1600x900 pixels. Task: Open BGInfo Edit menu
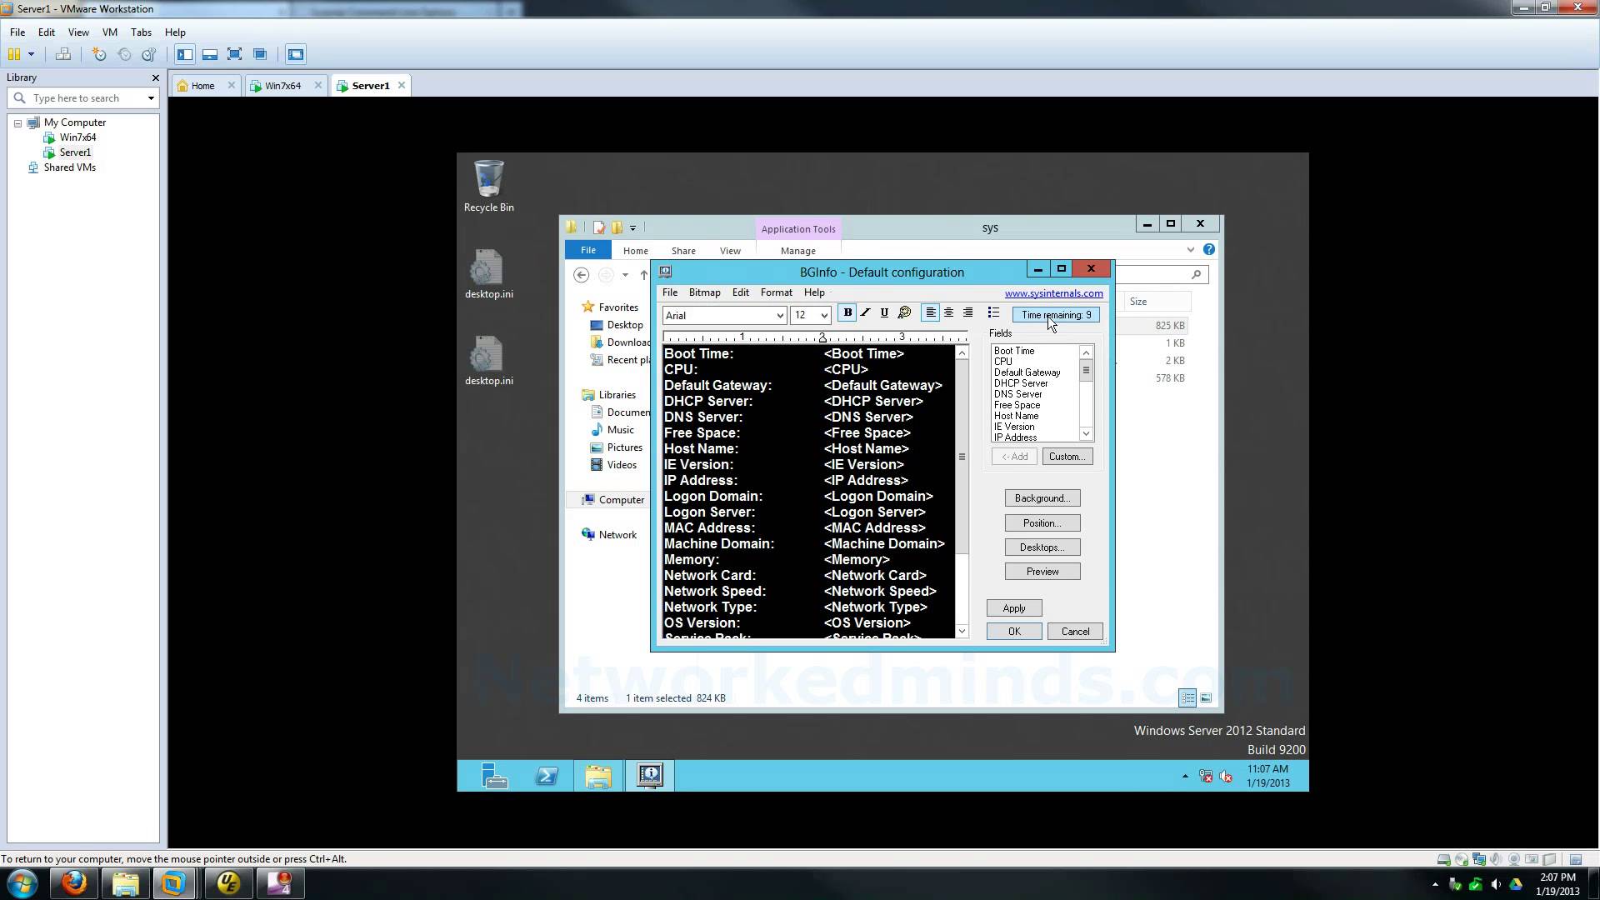click(x=741, y=292)
